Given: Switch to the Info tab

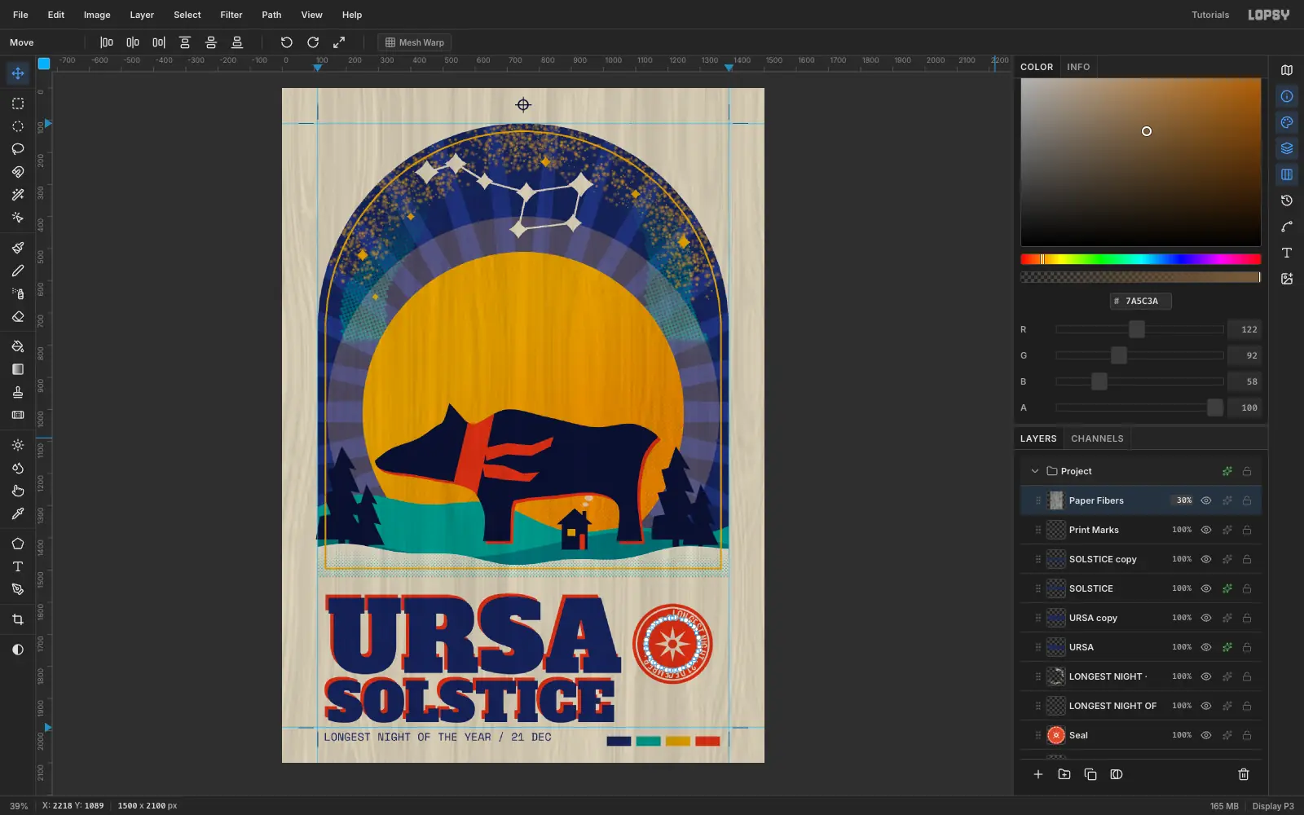Looking at the screenshot, I should 1078,67.
